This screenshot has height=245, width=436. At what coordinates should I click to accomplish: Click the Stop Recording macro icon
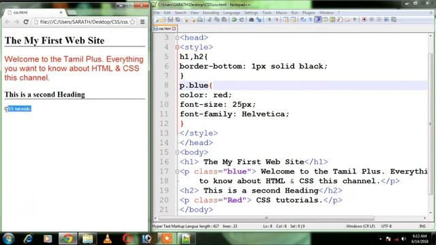[x=371, y=20]
